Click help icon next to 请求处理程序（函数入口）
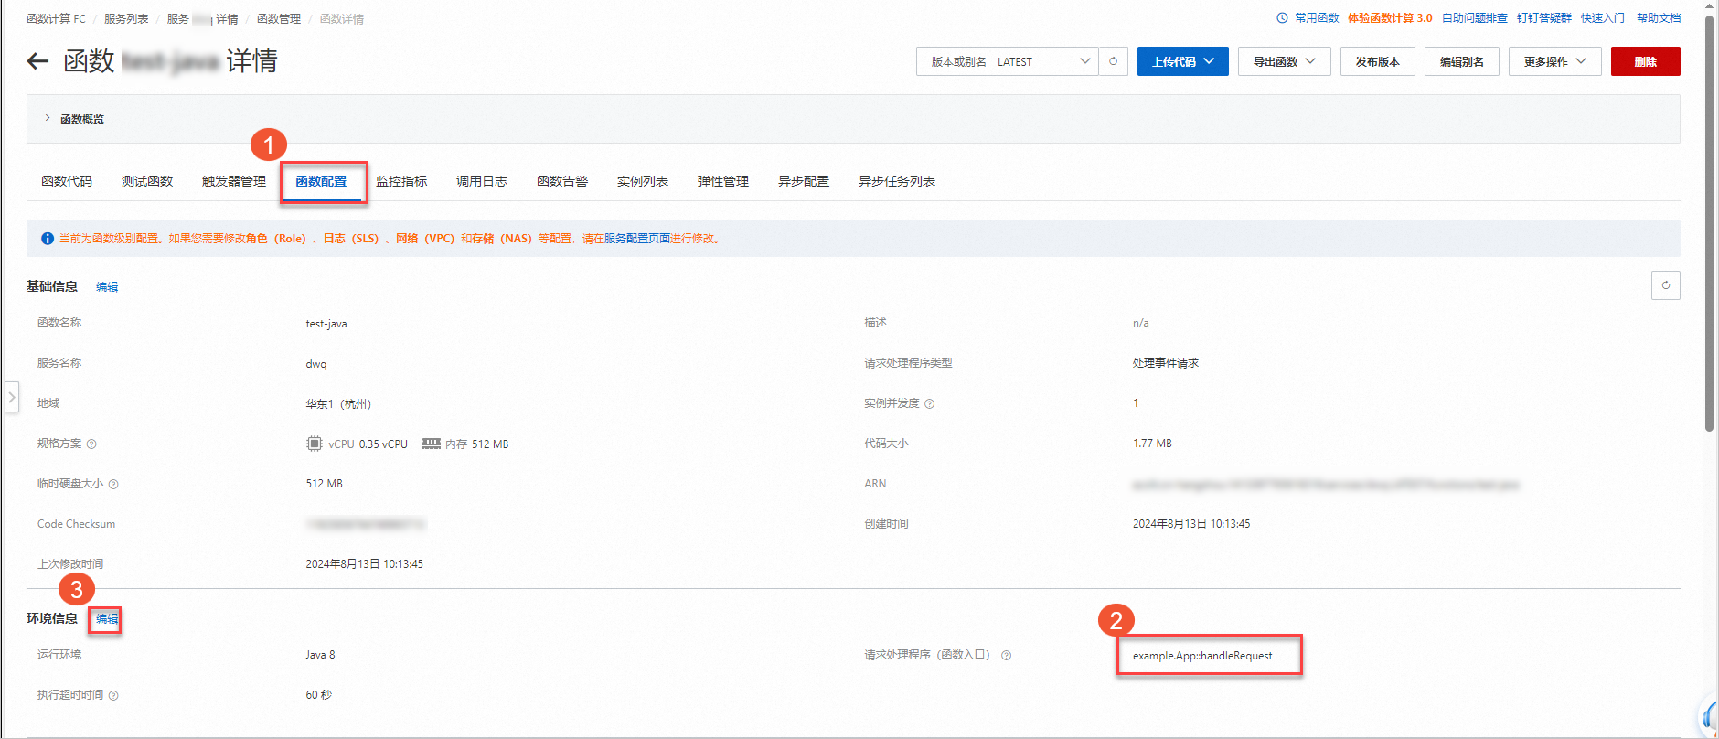The width and height of the screenshot is (1719, 739). [1006, 656]
